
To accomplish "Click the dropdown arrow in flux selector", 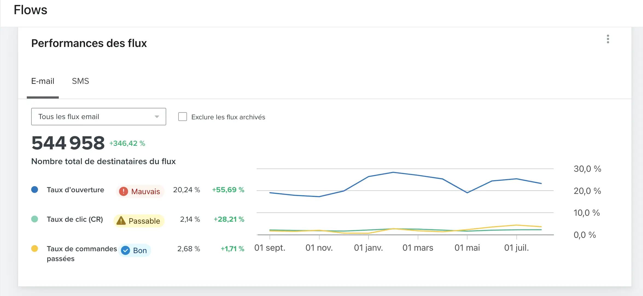I will (x=157, y=117).
